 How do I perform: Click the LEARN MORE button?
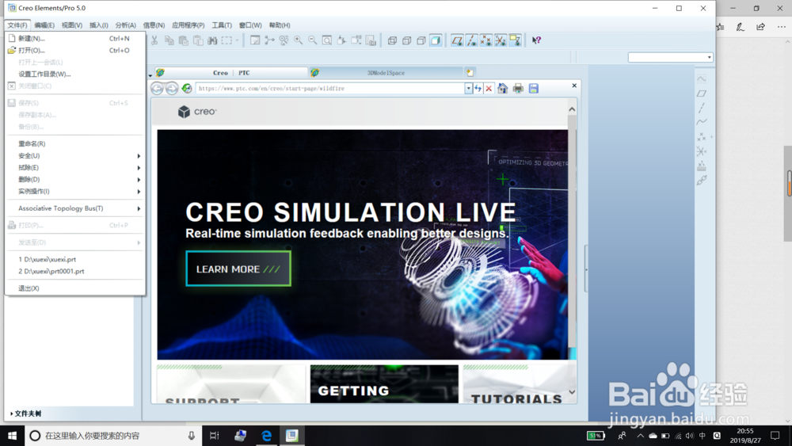238,269
